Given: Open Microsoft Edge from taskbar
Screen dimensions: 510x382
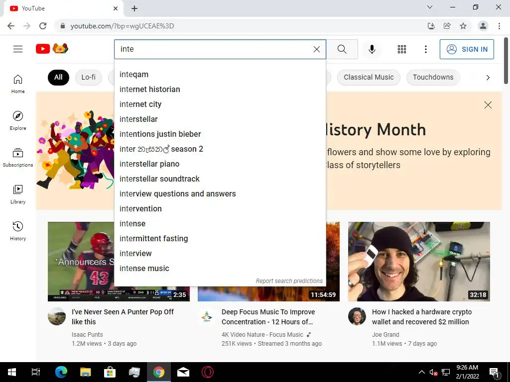Looking at the screenshot, I should (61, 372).
